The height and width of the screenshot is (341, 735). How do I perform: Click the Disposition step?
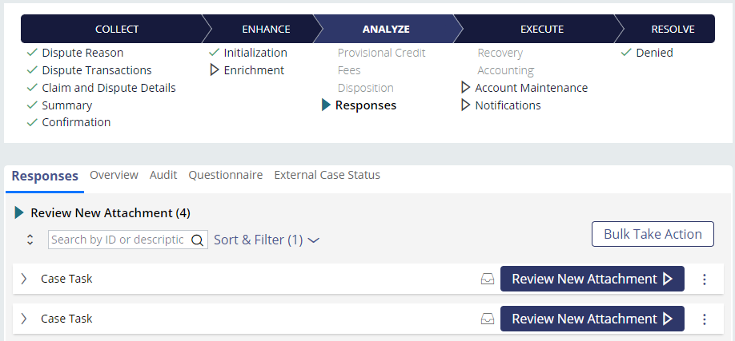click(x=366, y=88)
